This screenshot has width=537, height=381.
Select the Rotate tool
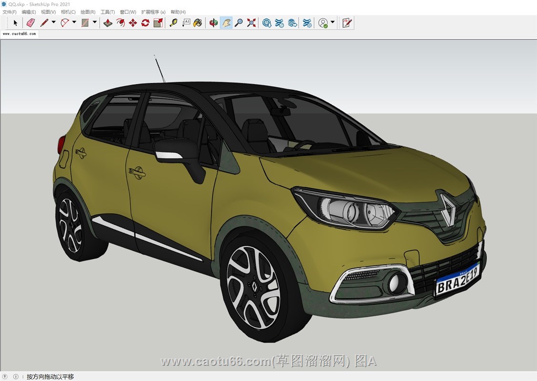[x=145, y=23]
